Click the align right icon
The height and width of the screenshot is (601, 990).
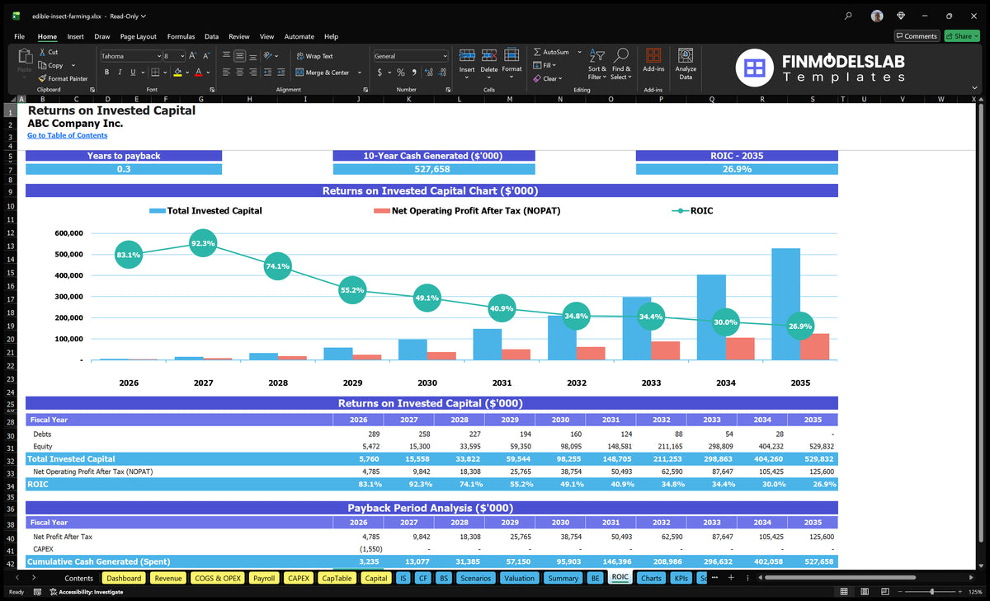click(x=253, y=72)
